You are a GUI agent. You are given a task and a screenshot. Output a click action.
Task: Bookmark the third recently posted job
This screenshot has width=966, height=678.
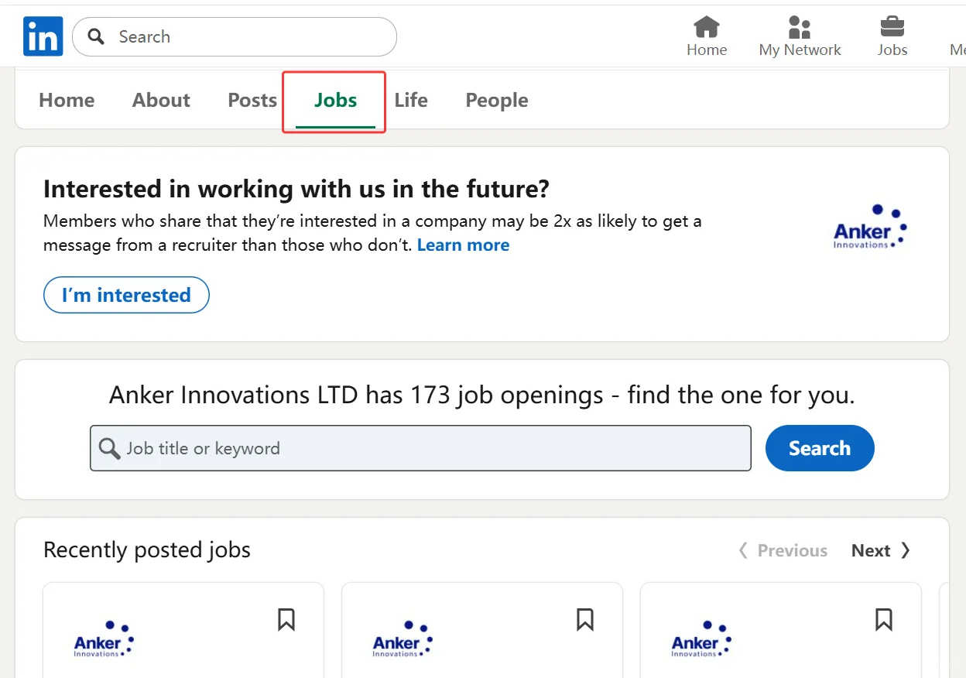pyautogui.click(x=884, y=619)
